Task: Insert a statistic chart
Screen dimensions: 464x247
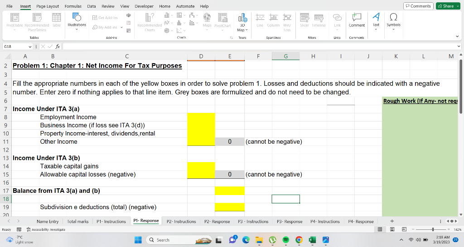Action: 180,23
